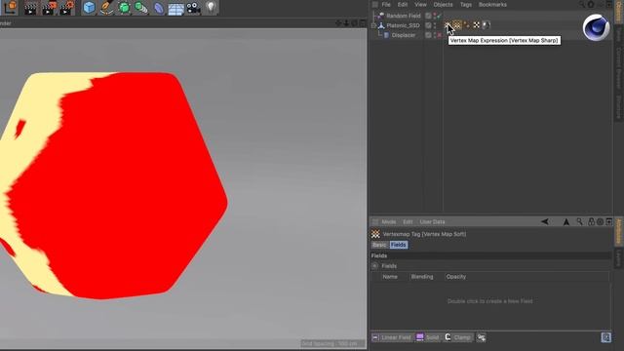Toggle Platonic_SSD visibility dots

(x=435, y=25)
